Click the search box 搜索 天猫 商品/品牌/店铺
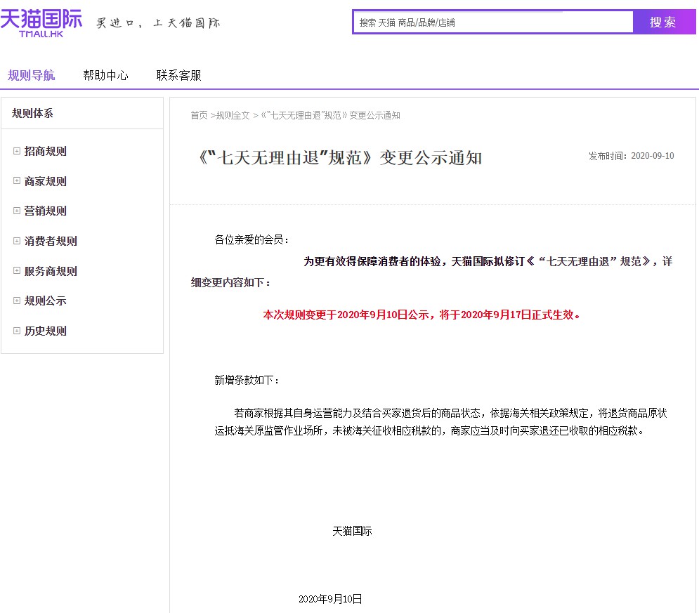 (493, 22)
